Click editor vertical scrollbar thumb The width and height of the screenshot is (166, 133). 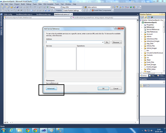pyautogui.click(x=137, y=96)
